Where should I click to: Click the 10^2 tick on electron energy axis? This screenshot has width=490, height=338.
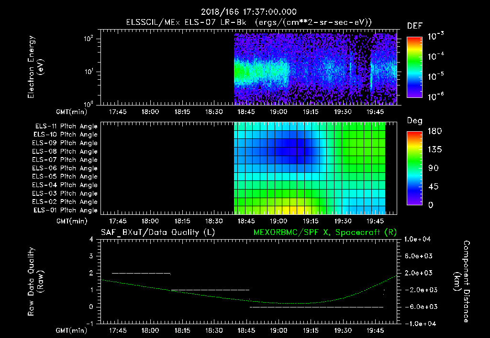tap(89, 39)
